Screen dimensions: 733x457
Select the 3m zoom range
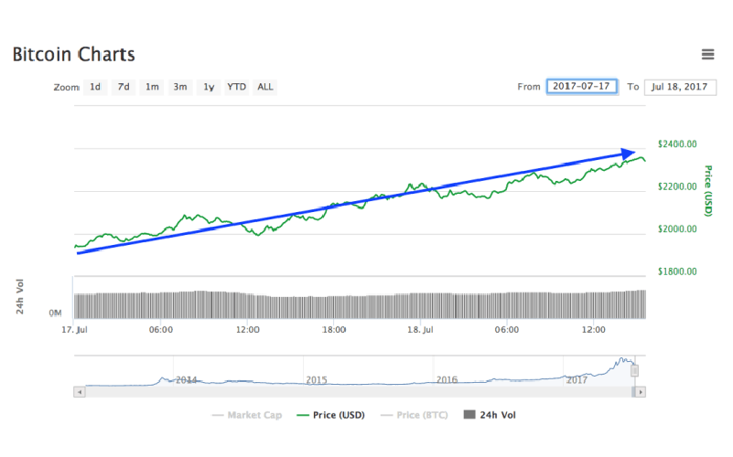[x=180, y=87]
